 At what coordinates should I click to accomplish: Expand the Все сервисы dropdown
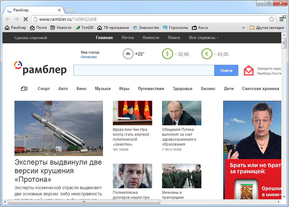click(x=204, y=38)
